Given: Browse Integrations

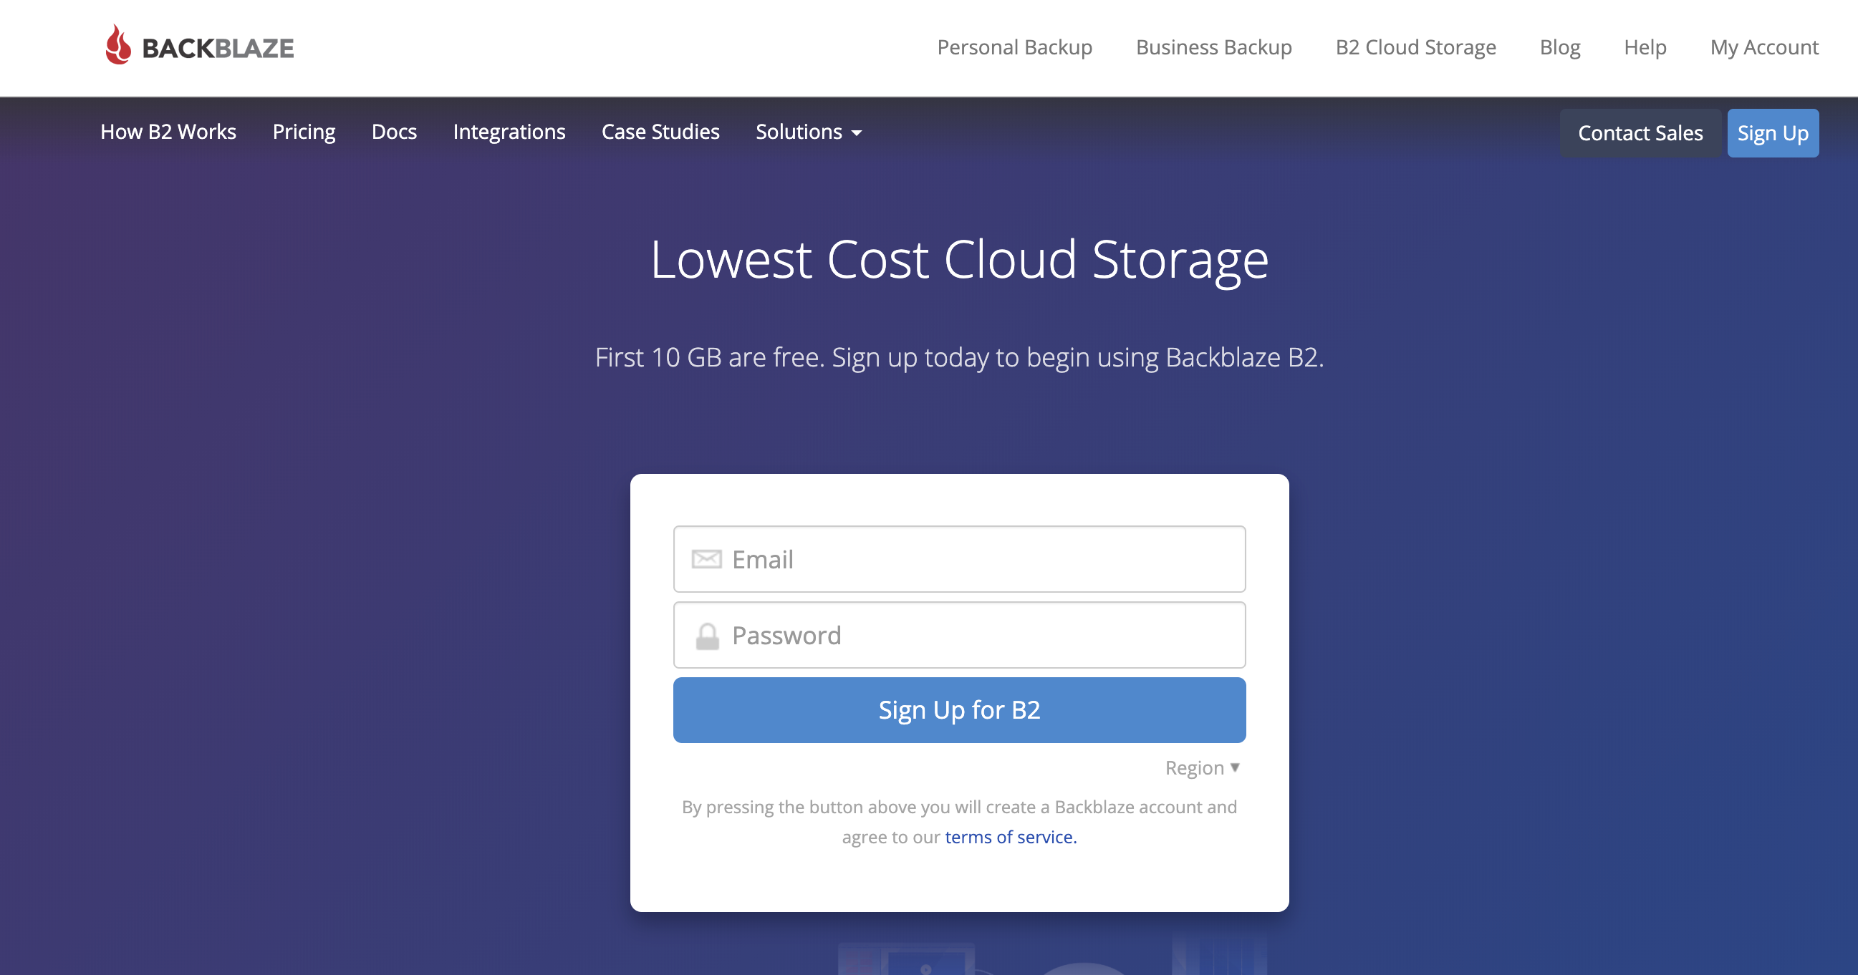Looking at the screenshot, I should (509, 132).
